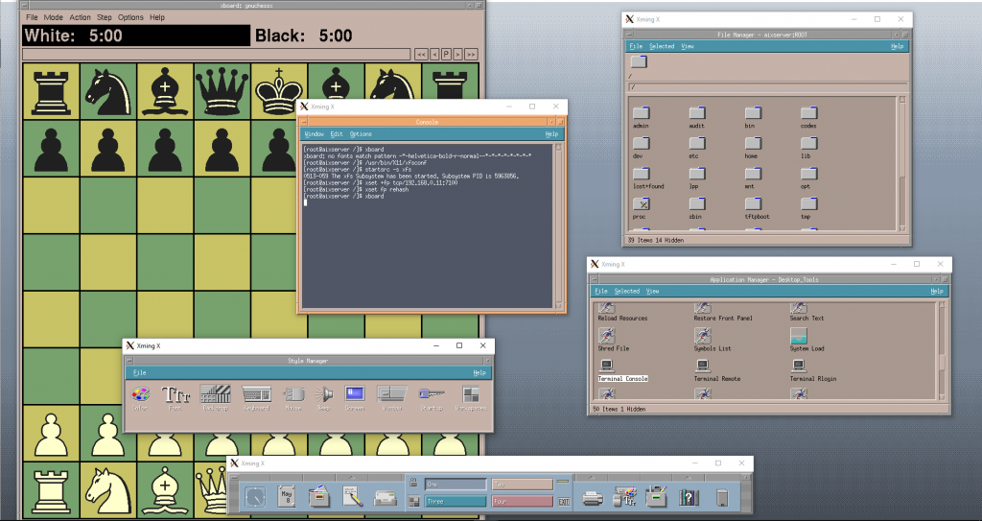Switch to workspace One on the front panel
The height and width of the screenshot is (521, 982).
pos(456,484)
